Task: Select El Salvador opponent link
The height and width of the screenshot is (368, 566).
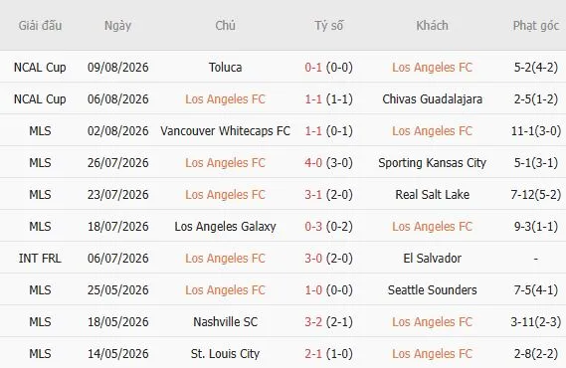Action: tap(432, 259)
